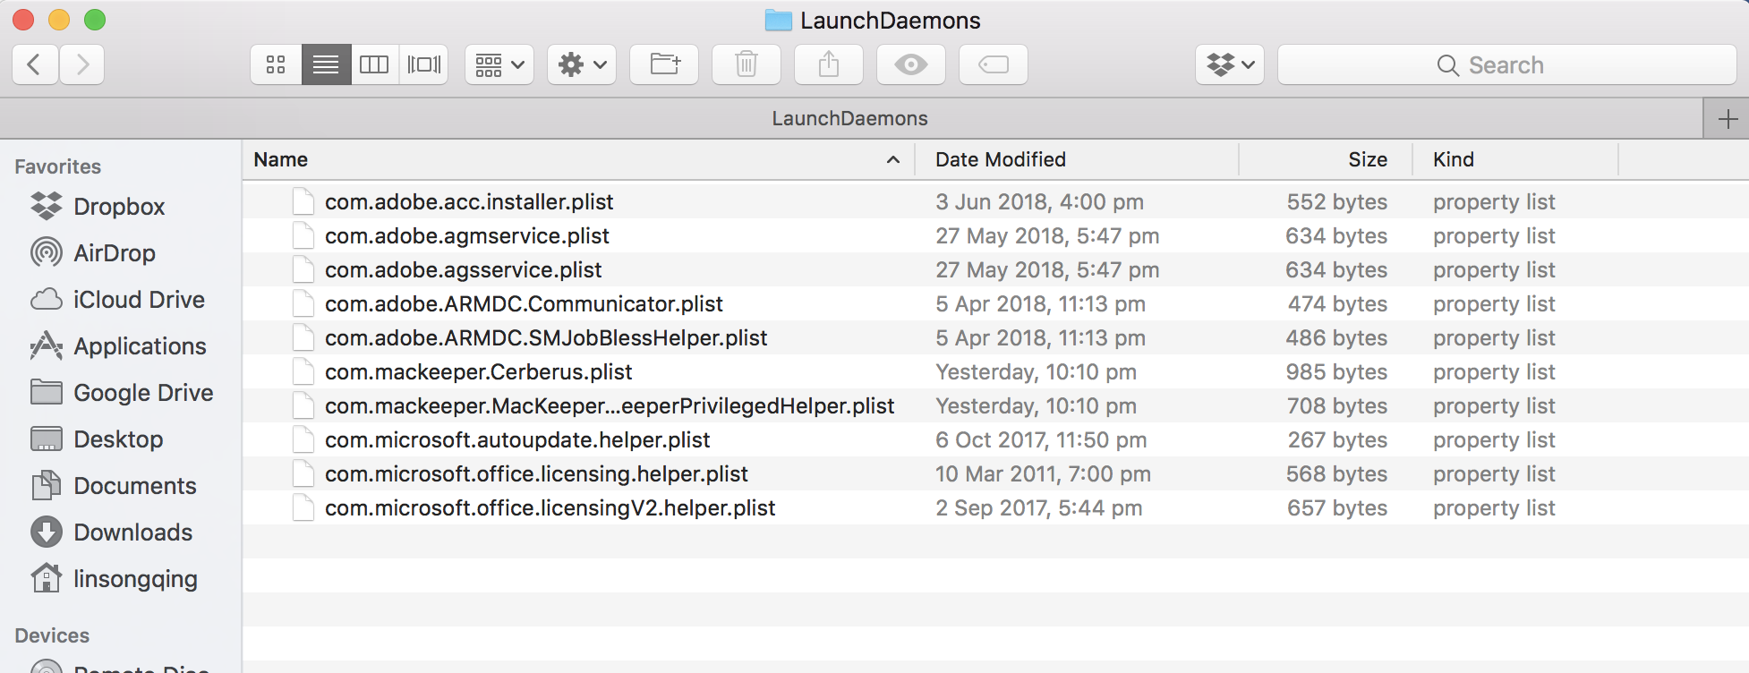Click the Edit Tags toolbar button
This screenshot has height=673, width=1749.
coord(994,64)
